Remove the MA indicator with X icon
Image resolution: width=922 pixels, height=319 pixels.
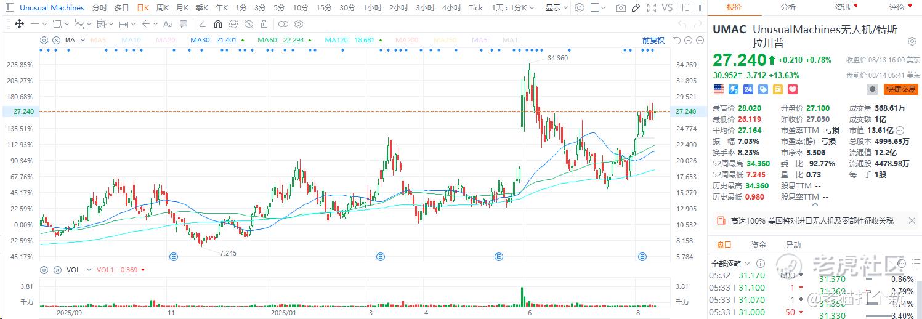[x=56, y=40]
